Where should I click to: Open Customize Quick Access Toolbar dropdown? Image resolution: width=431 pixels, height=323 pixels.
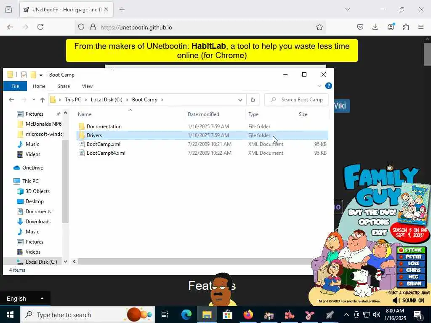[x=41, y=75]
